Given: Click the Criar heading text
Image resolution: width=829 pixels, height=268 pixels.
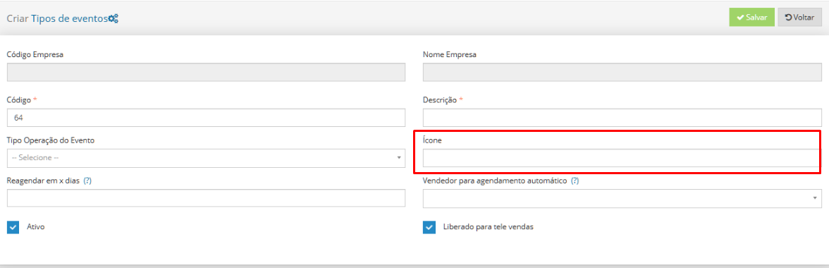Looking at the screenshot, I should click(18, 18).
